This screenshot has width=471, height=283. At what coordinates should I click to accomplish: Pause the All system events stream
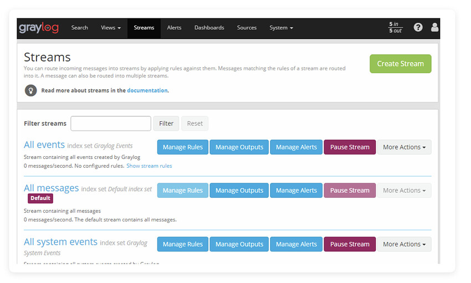350,244
